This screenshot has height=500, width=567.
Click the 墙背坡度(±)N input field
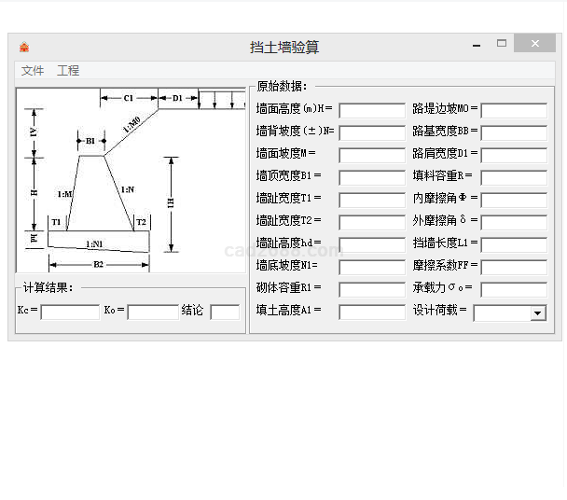pyautogui.click(x=371, y=133)
